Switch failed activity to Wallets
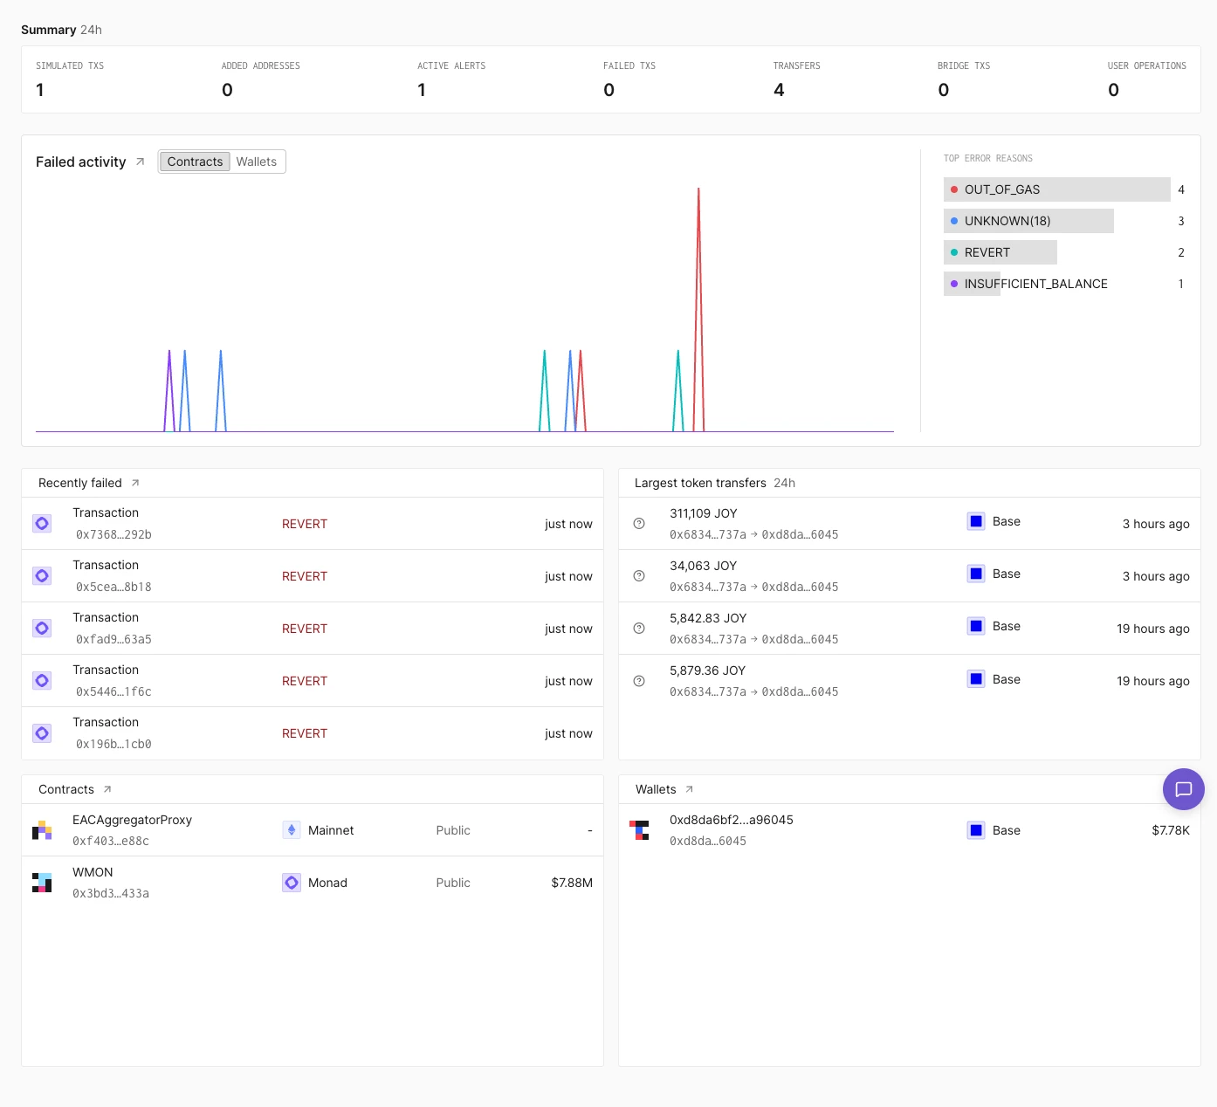1217x1107 pixels. pyautogui.click(x=257, y=162)
